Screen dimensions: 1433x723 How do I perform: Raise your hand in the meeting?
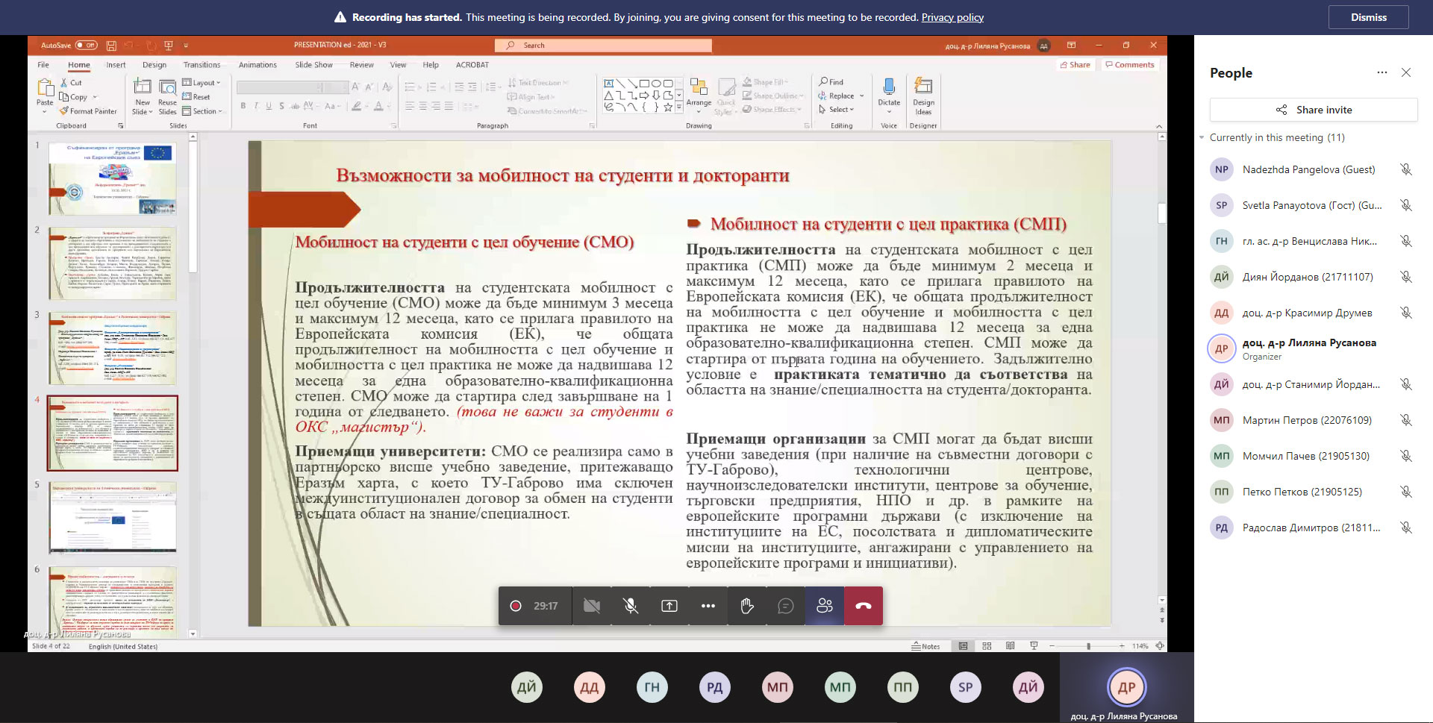point(746,606)
